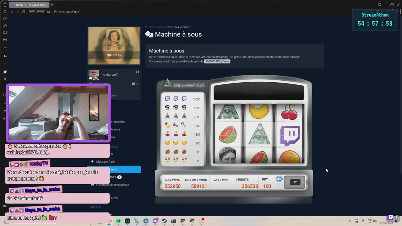Click the address bar lock icon
Image resolution: width=402 pixels, height=226 pixels.
[48, 12]
